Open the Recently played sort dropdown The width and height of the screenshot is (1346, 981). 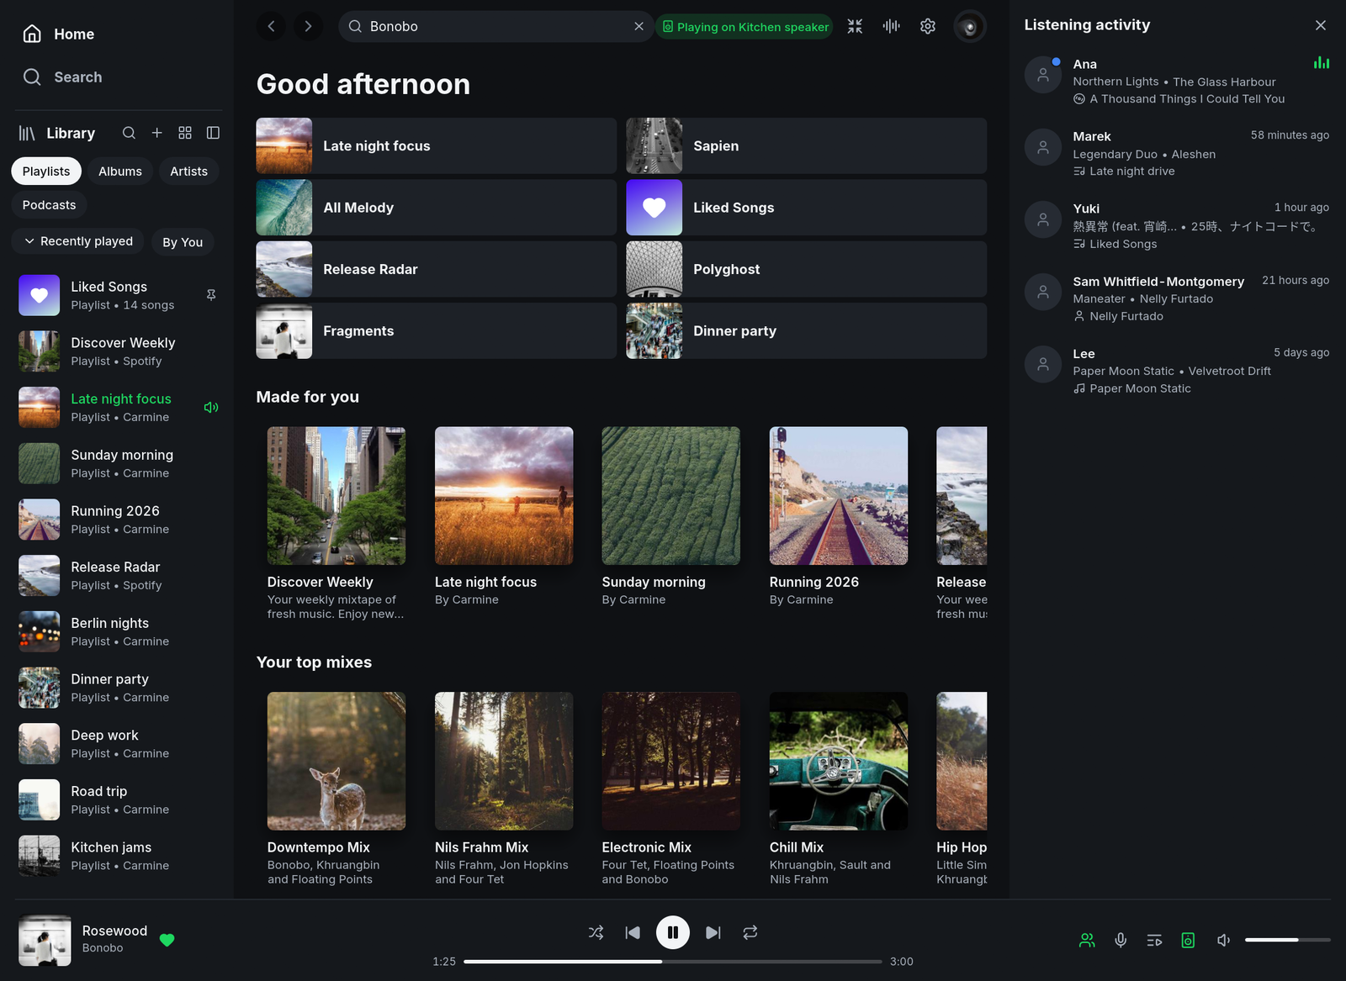click(78, 241)
